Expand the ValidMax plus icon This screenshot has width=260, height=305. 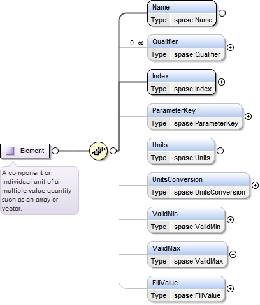point(233,254)
